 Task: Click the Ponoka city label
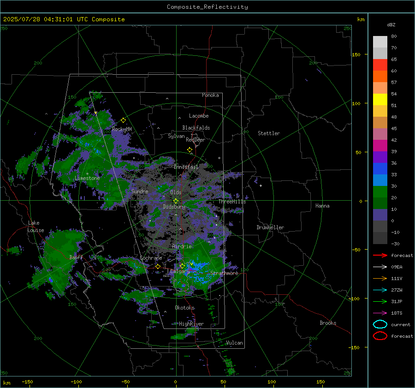210,95
